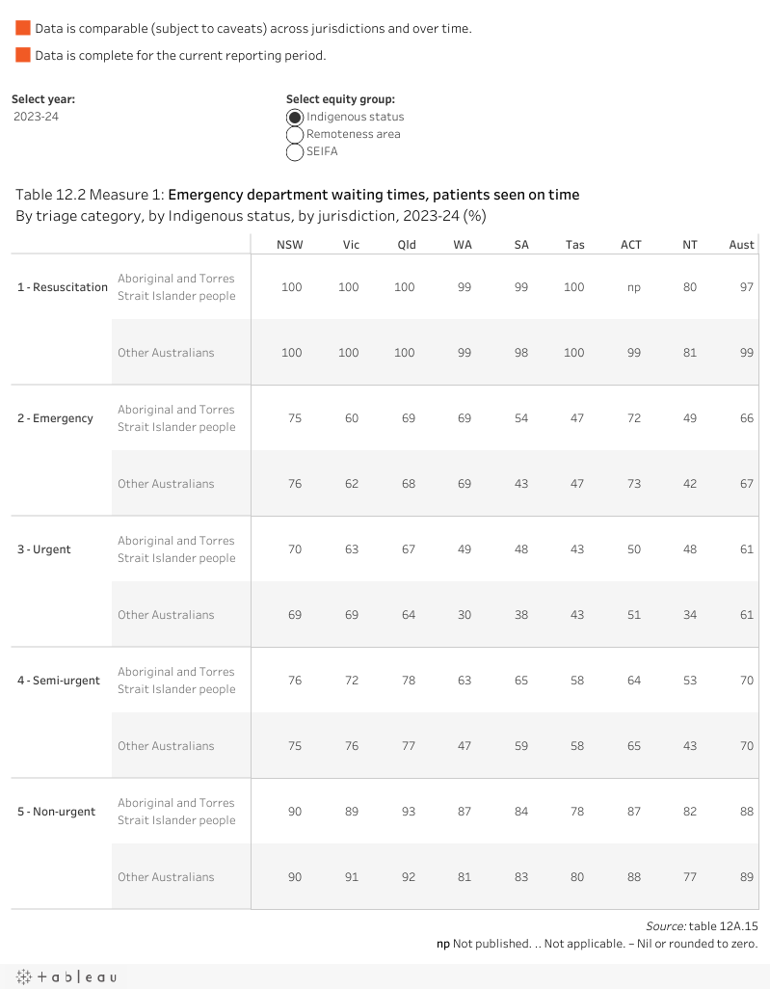Click orange square beside complete data note
The width and height of the screenshot is (770, 989).
(23, 54)
